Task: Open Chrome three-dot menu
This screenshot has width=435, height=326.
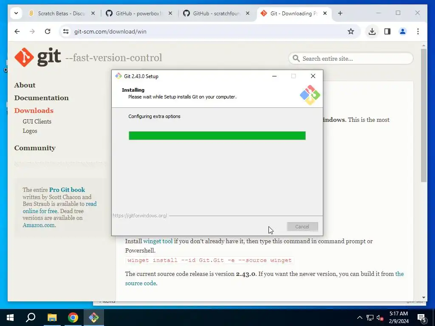Action: point(418,31)
